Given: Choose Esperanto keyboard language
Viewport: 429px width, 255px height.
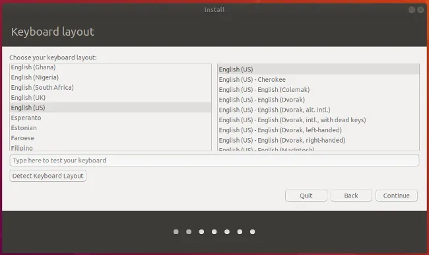Looking at the screenshot, I should [110, 118].
